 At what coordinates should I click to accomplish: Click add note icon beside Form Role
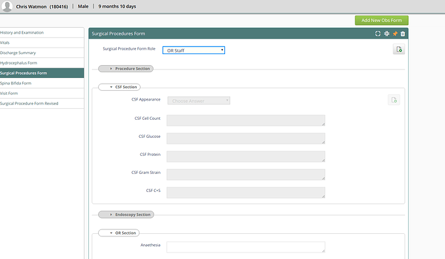click(x=399, y=50)
